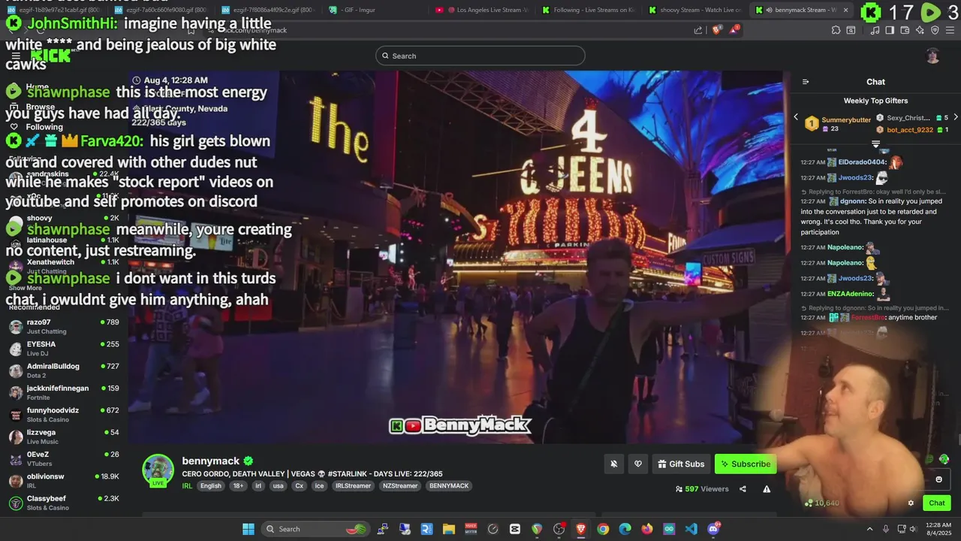Viewport: 961px width, 541px height.
Task: Open lizzvega Live Music channel
Action: tap(64, 437)
